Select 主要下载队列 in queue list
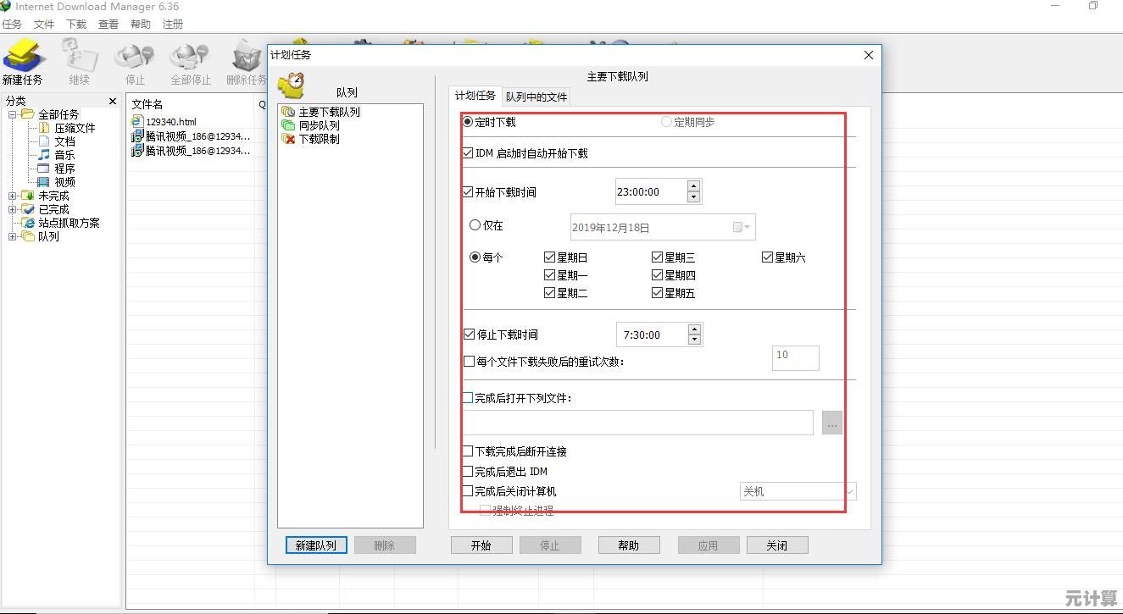This screenshot has height=614, width=1123. pyautogui.click(x=328, y=112)
